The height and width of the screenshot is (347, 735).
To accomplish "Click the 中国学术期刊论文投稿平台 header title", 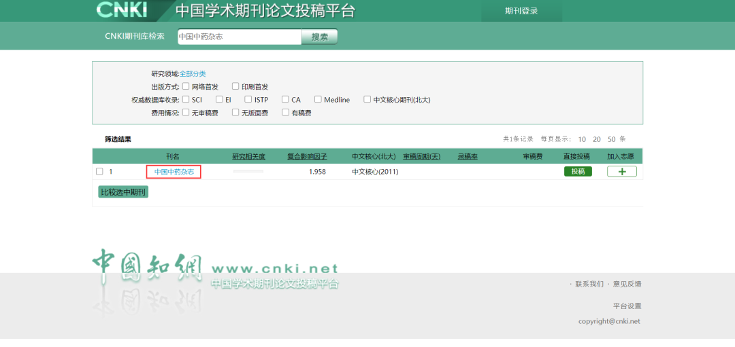I will click(265, 11).
